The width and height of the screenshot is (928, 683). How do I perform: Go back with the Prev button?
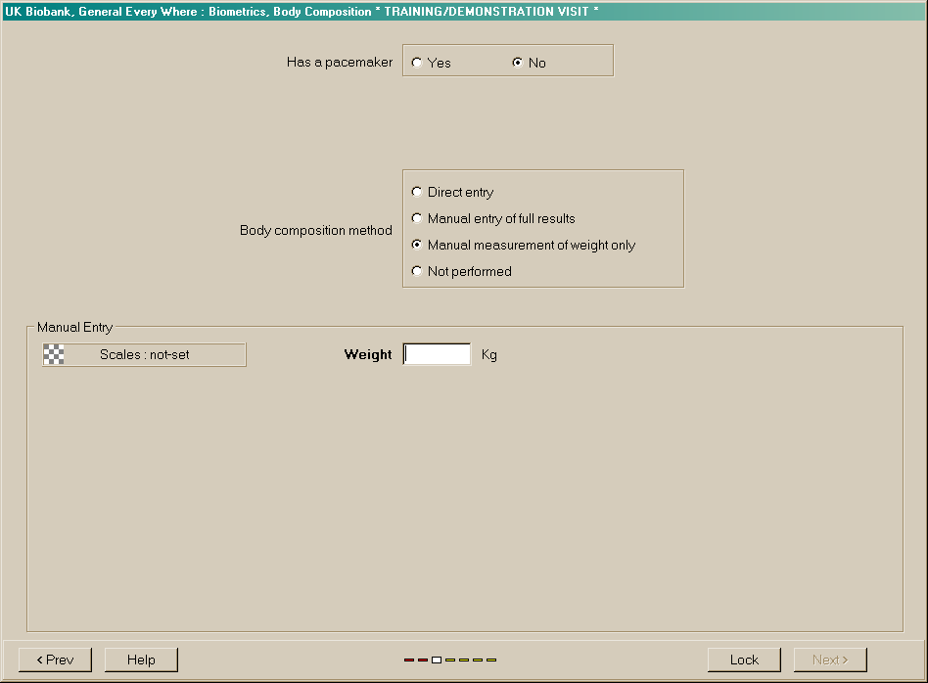(x=55, y=660)
